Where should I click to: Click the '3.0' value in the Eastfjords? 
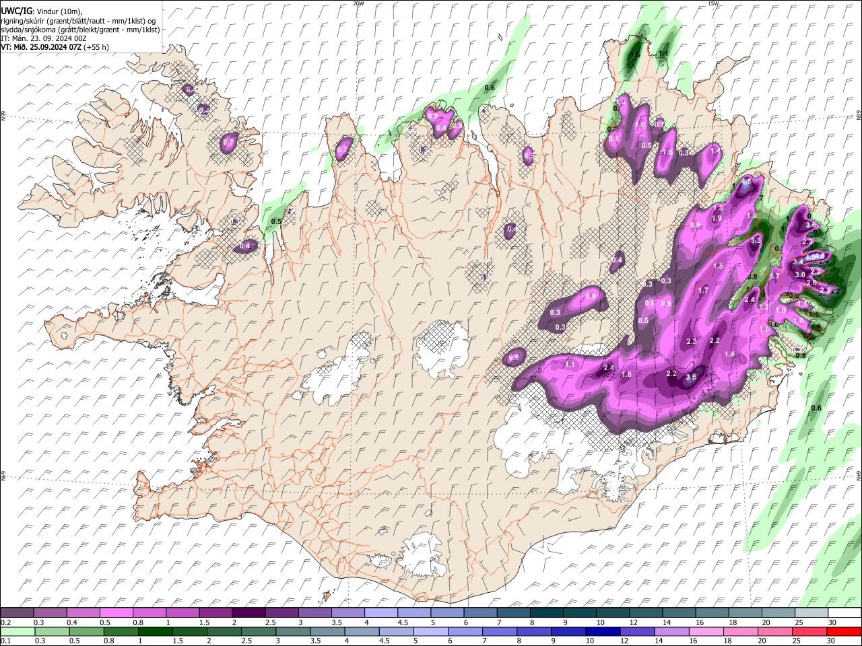[800, 275]
